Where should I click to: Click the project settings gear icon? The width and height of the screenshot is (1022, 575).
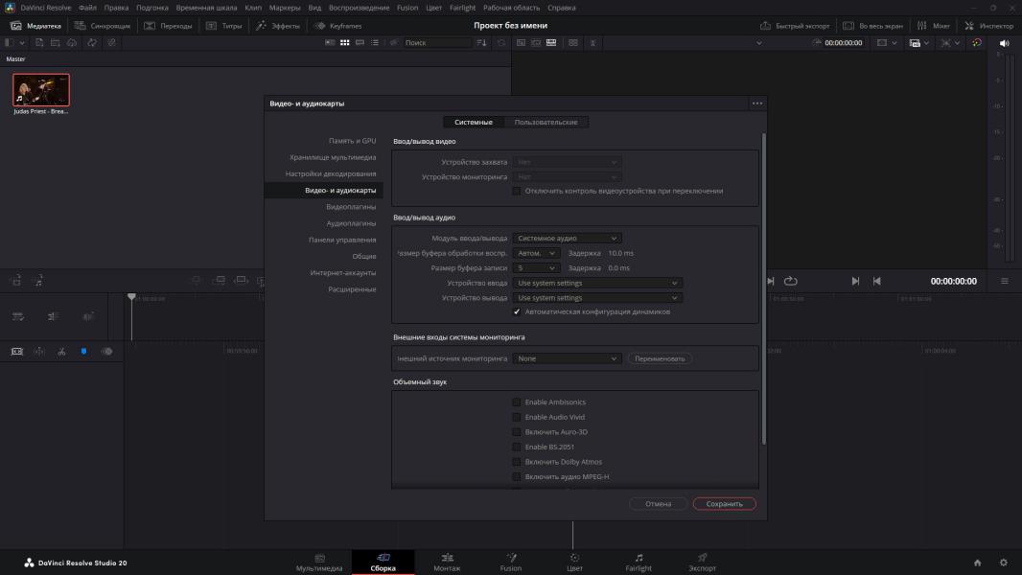point(1004,563)
